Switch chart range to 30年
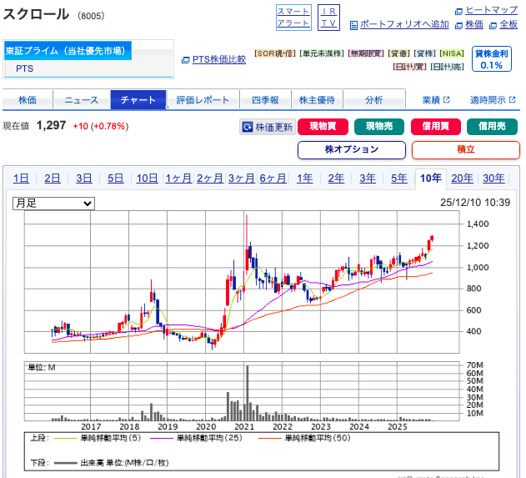The height and width of the screenshot is (478, 526). point(493,178)
